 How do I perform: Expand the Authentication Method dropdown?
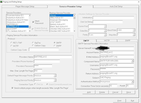pos(132,82)
